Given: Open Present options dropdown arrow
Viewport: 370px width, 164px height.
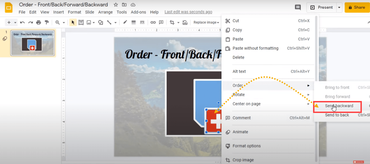Looking at the screenshot, I should pos(339,8).
